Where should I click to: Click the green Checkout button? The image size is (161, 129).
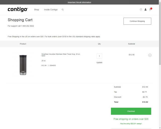click(131, 111)
